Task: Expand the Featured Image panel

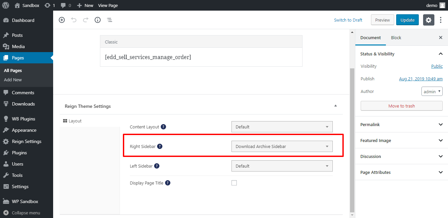Action: (x=402, y=140)
